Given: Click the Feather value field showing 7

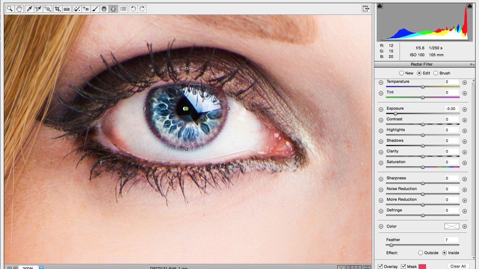Looking at the screenshot, I should point(452,240).
